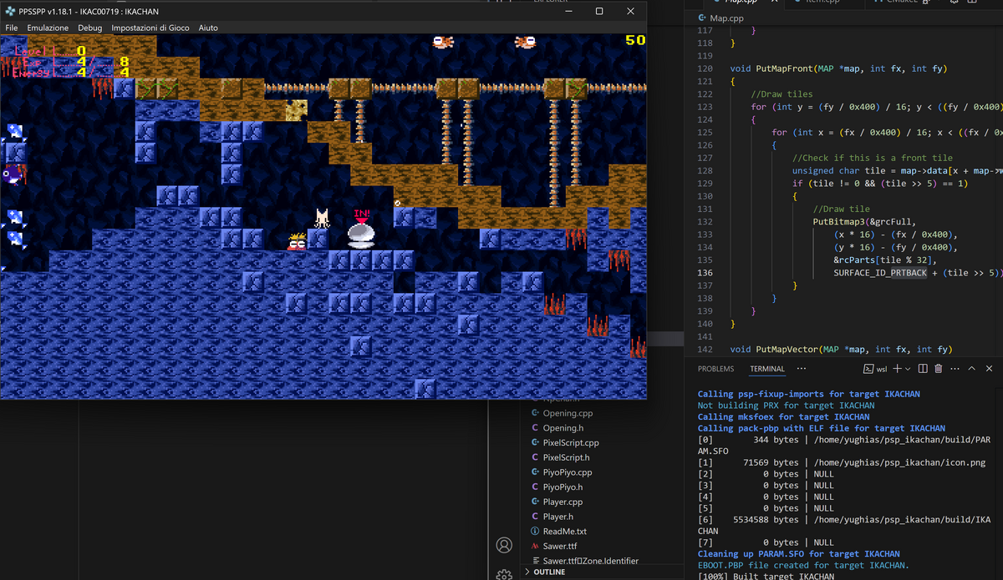Click the PutMapVector function name
The width and height of the screenshot is (1003, 580).
785,350
